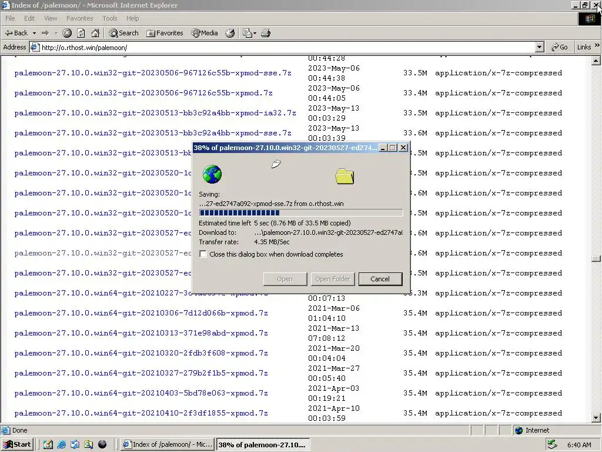Open the Start menu
The width and height of the screenshot is (602, 452).
pos(17,445)
